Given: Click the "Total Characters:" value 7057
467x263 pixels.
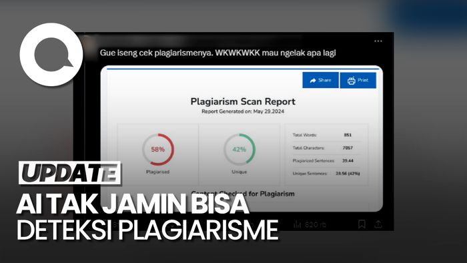Looking at the screenshot, I should 348,148.
